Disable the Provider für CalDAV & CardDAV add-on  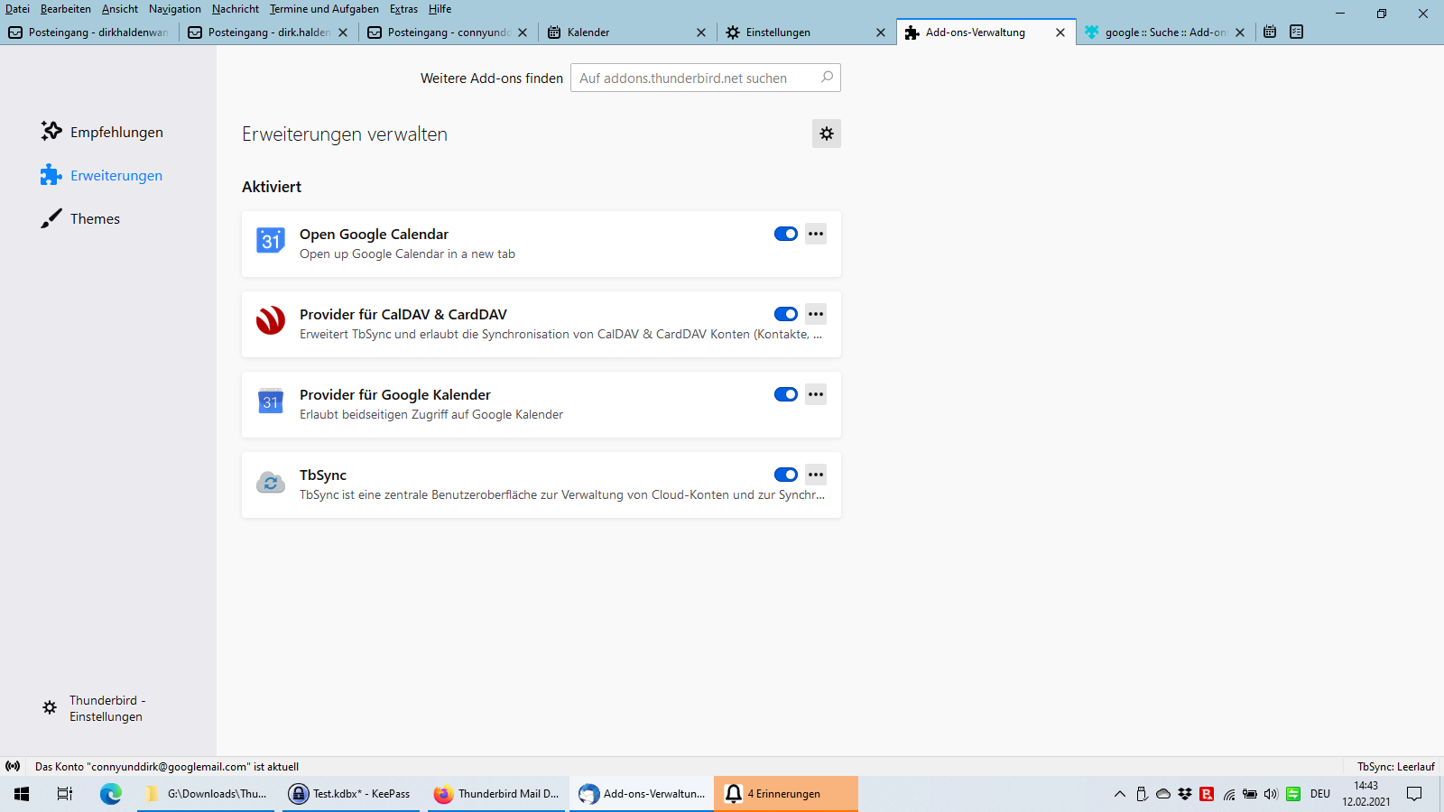pyautogui.click(x=786, y=314)
